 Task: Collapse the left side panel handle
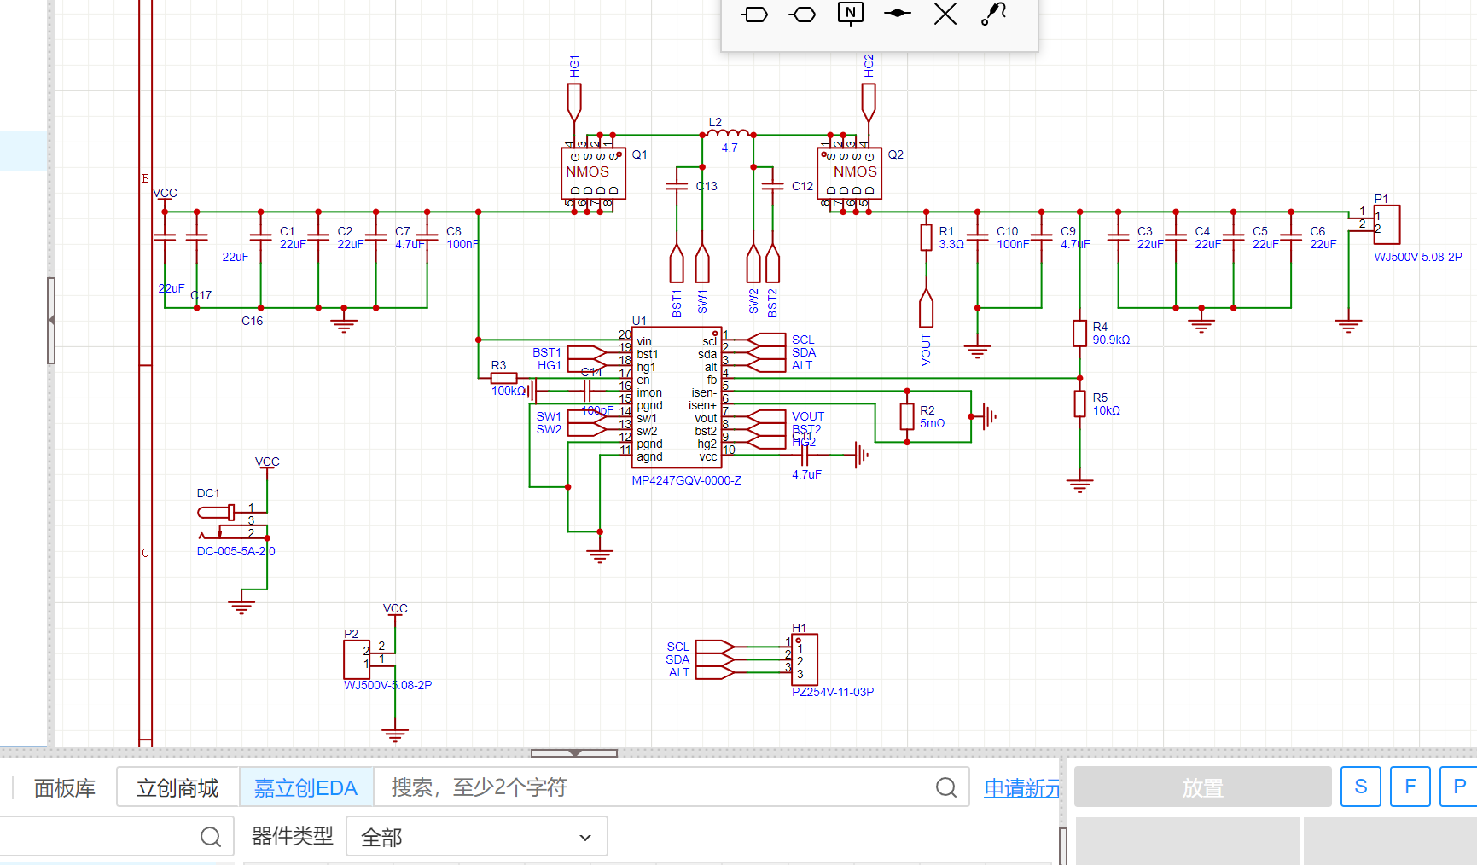click(51, 320)
